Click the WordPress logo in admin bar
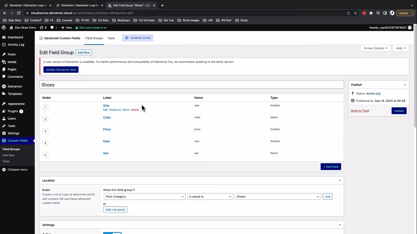This screenshot has width=417, height=234. [x=4, y=27]
